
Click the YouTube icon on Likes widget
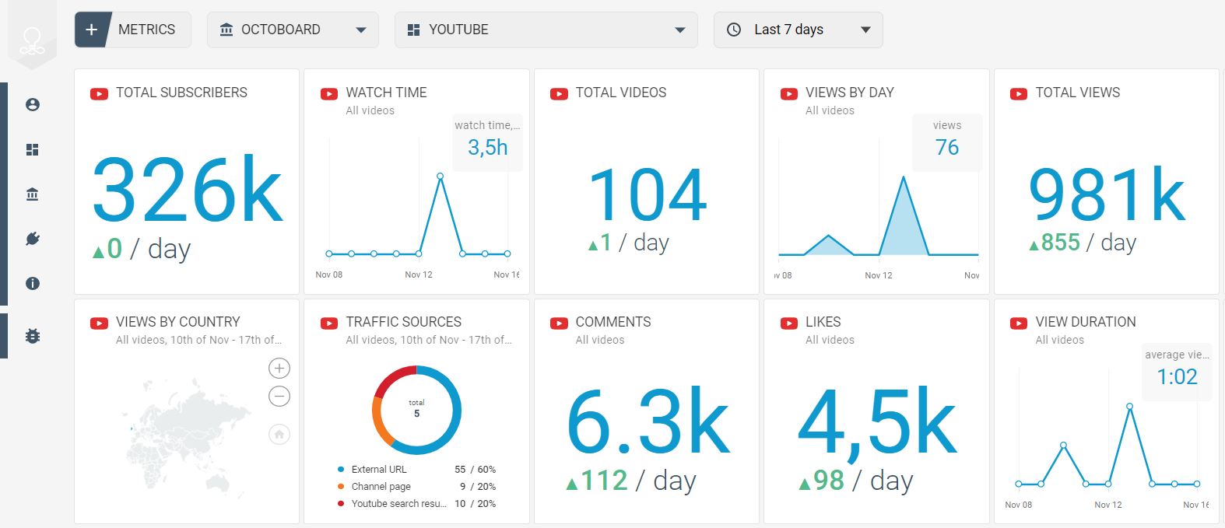coord(789,323)
